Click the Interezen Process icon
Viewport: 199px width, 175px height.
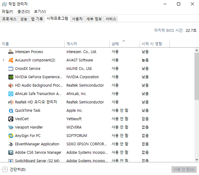click(11, 52)
